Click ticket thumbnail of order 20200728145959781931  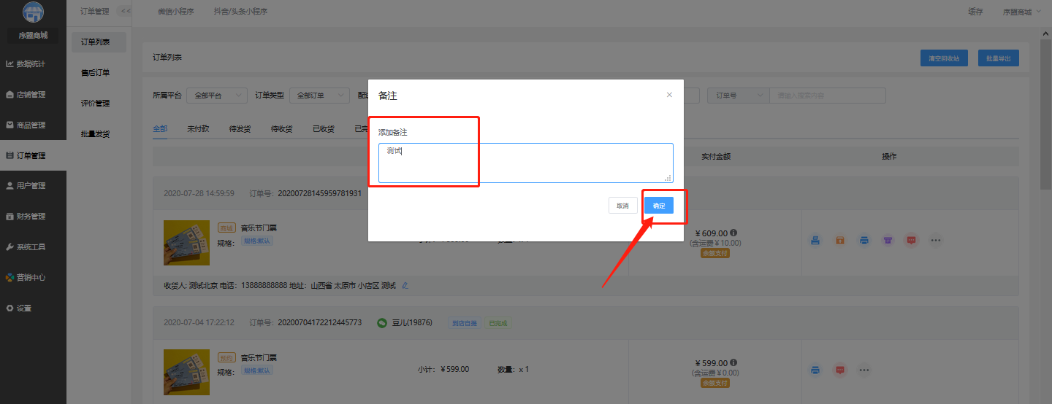187,243
